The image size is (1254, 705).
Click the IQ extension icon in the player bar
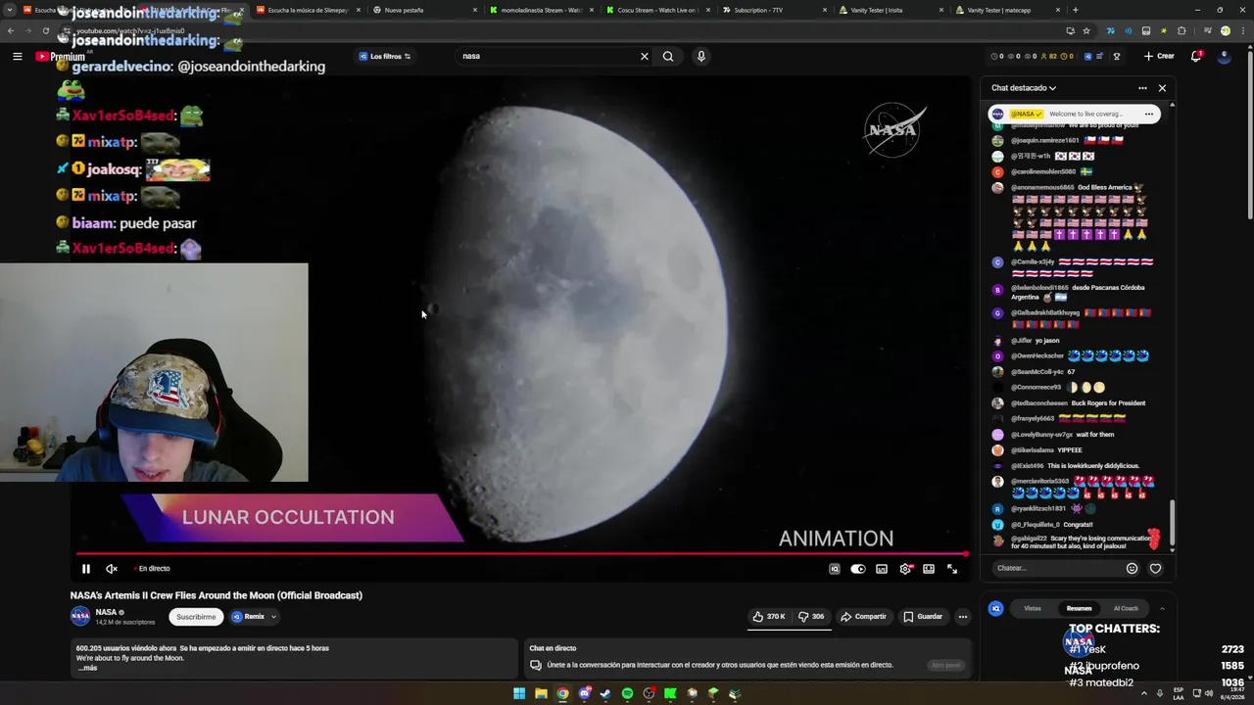pyautogui.click(x=835, y=569)
